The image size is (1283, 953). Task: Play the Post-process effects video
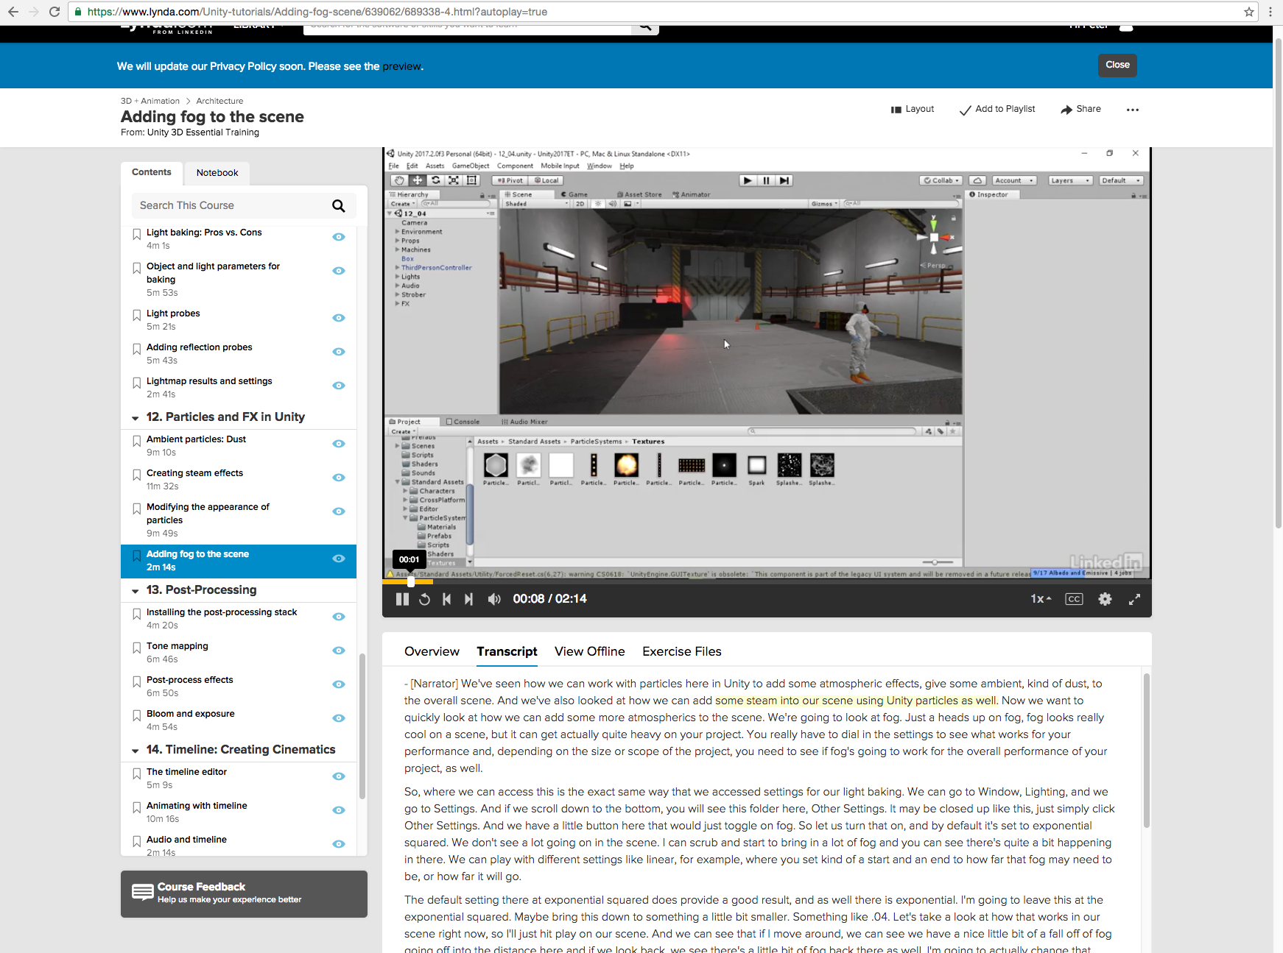pyautogui.click(x=189, y=680)
